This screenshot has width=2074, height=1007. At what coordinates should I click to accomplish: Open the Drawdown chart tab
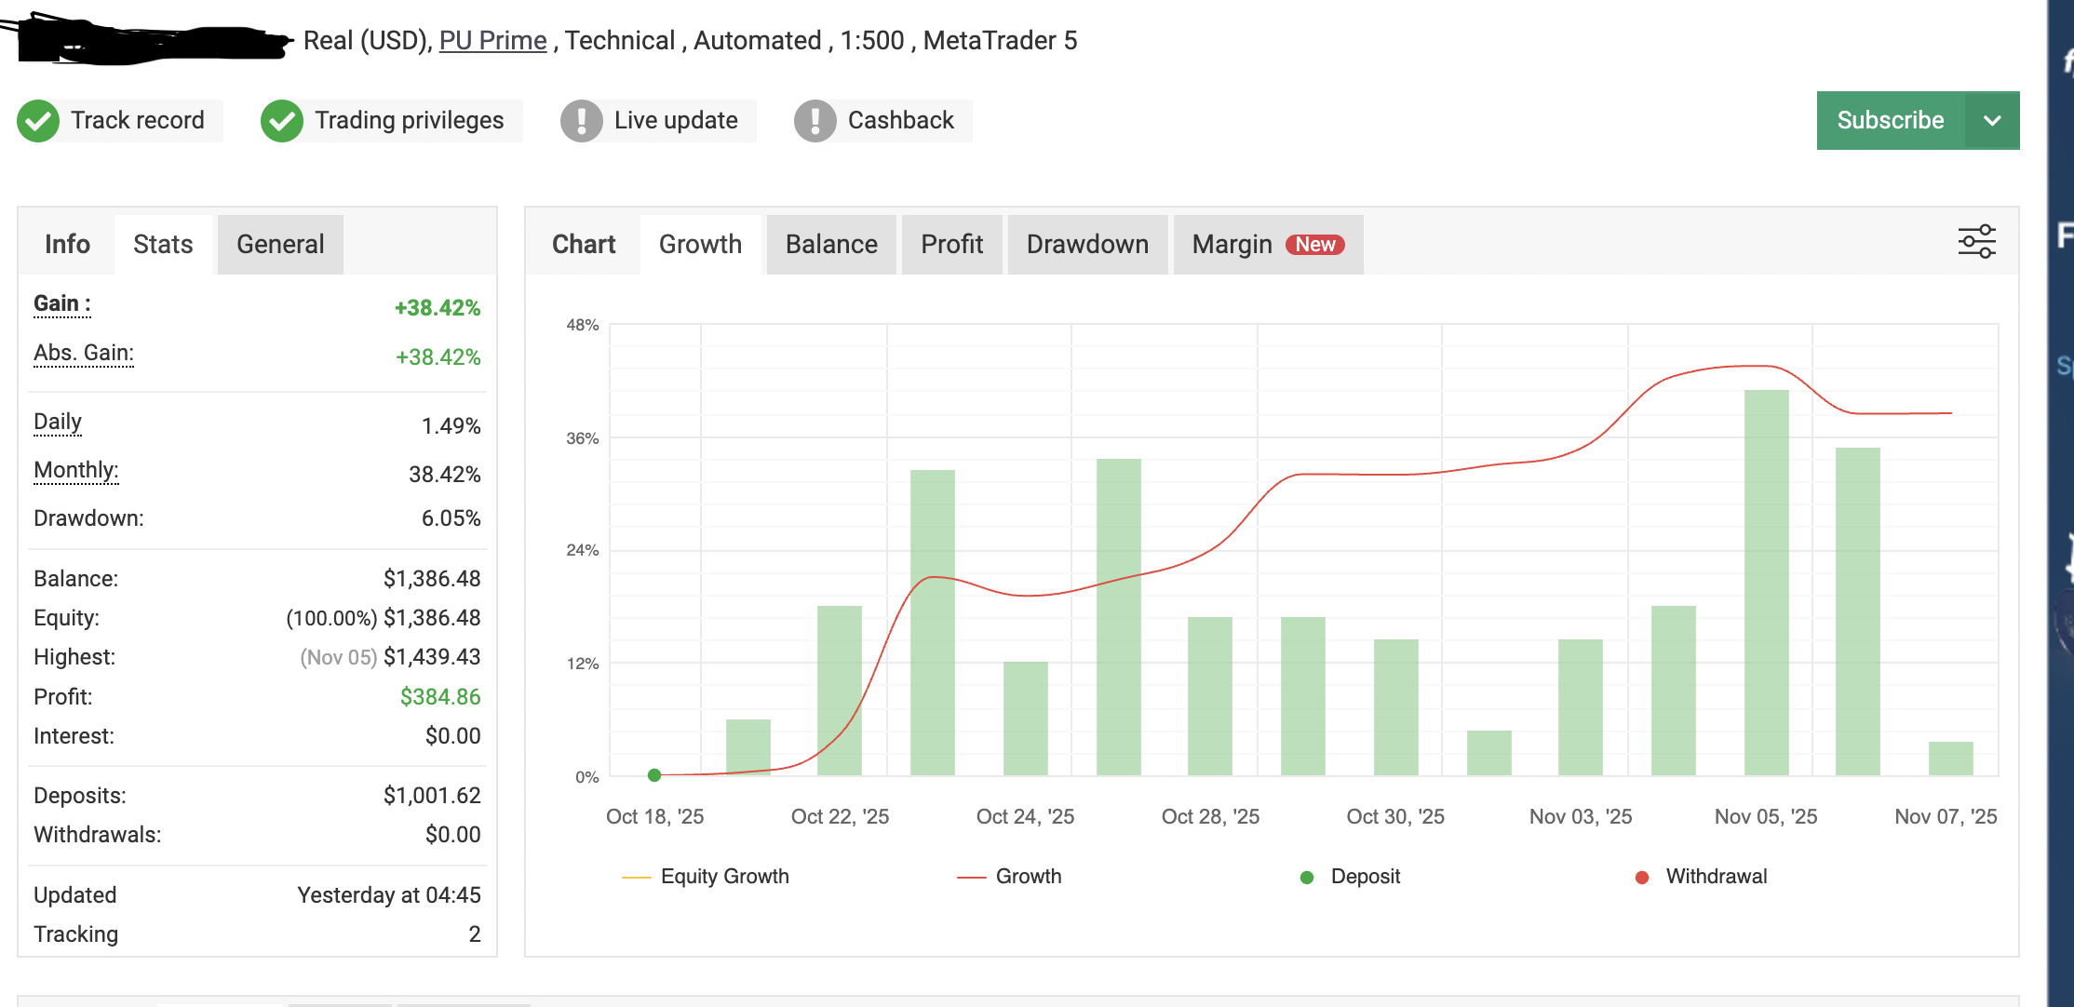coord(1087,245)
